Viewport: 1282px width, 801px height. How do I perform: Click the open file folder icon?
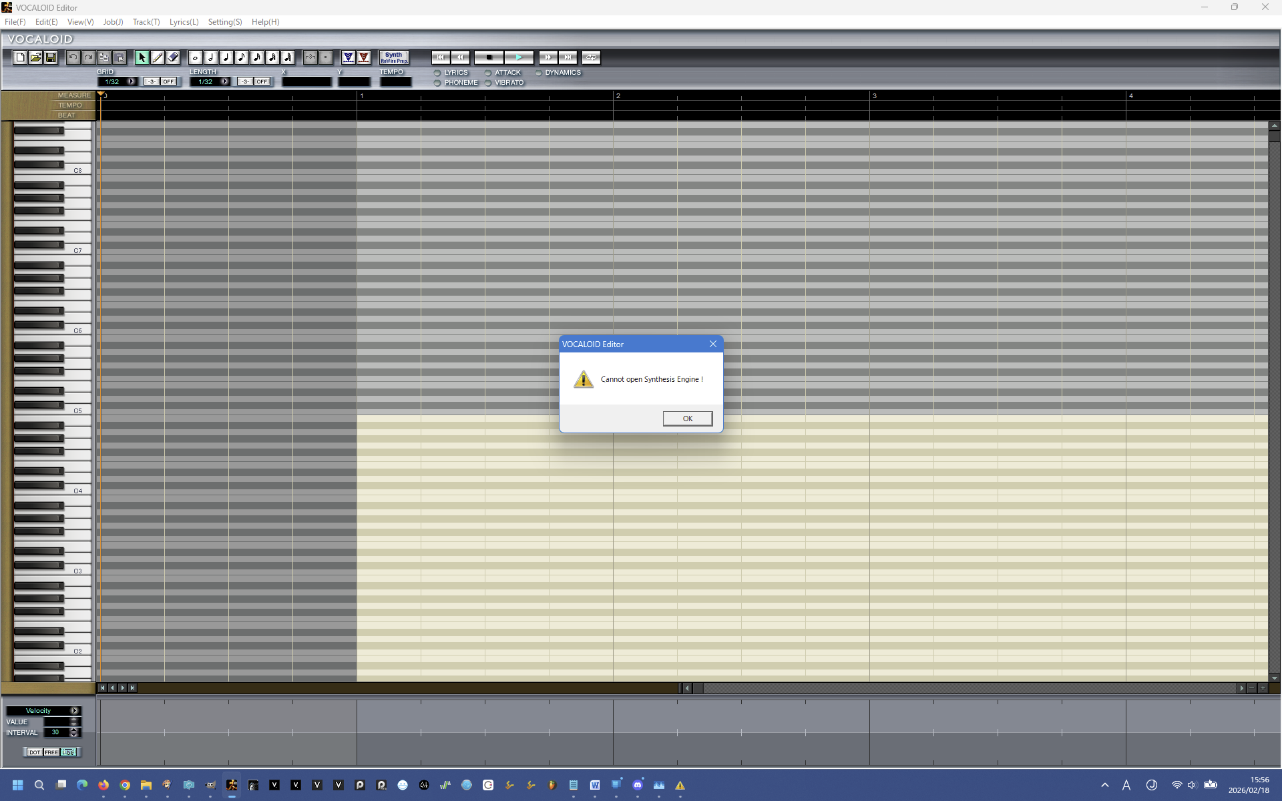click(35, 57)
